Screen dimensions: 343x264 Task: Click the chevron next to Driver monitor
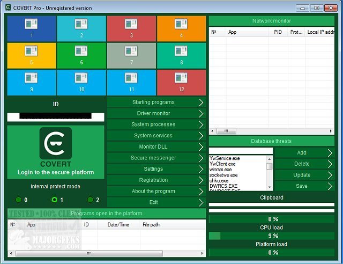click(201, 113)
